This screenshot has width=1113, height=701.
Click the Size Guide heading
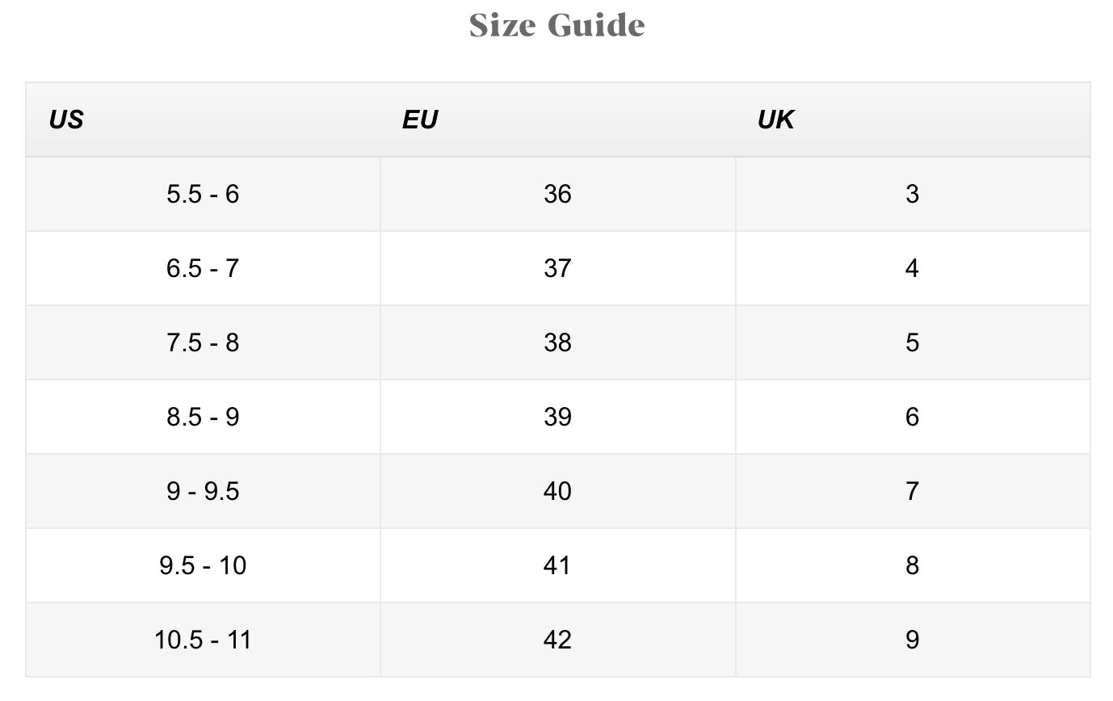556,25
